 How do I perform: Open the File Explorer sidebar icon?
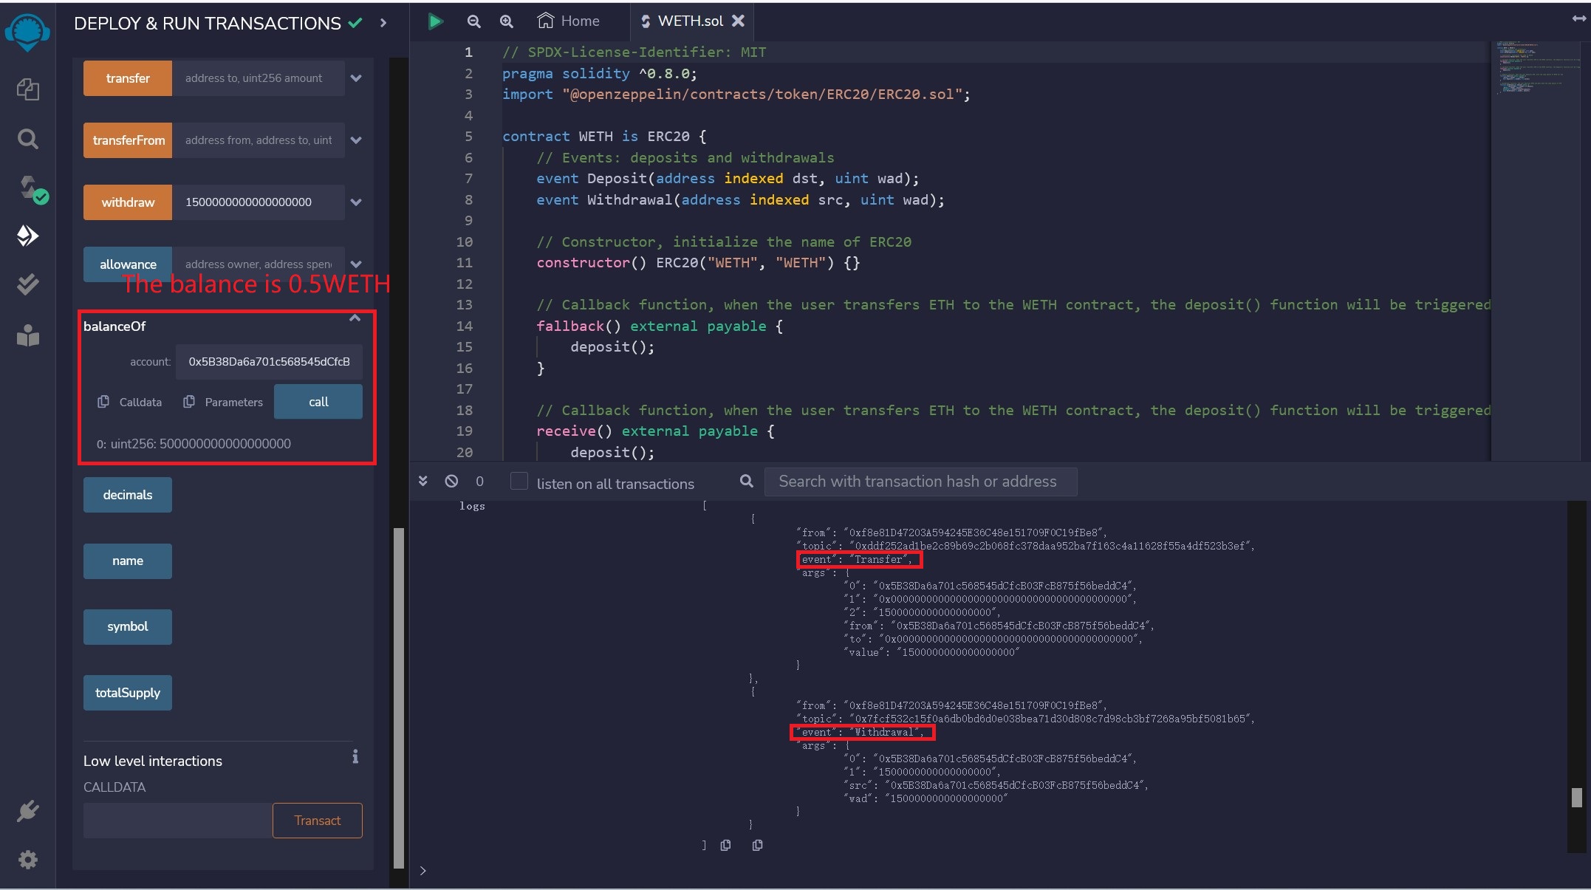(27, 89)
